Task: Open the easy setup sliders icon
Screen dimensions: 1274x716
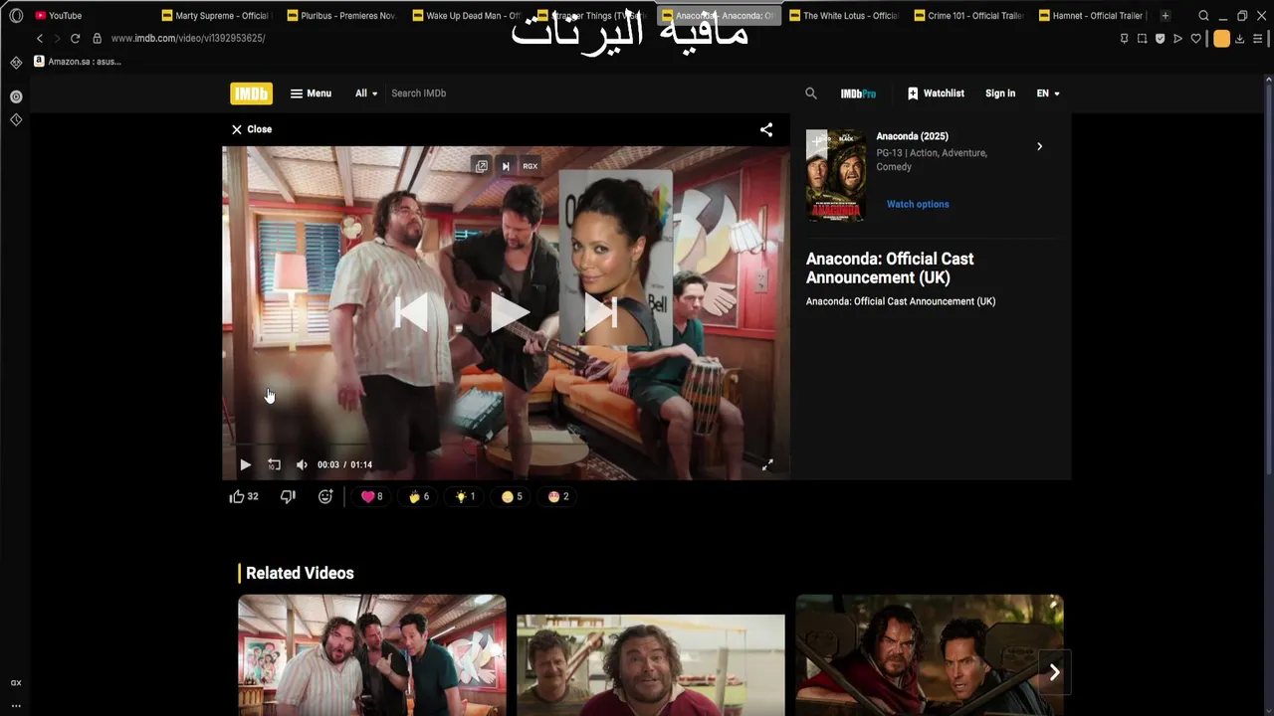Action: point(1257,39)
